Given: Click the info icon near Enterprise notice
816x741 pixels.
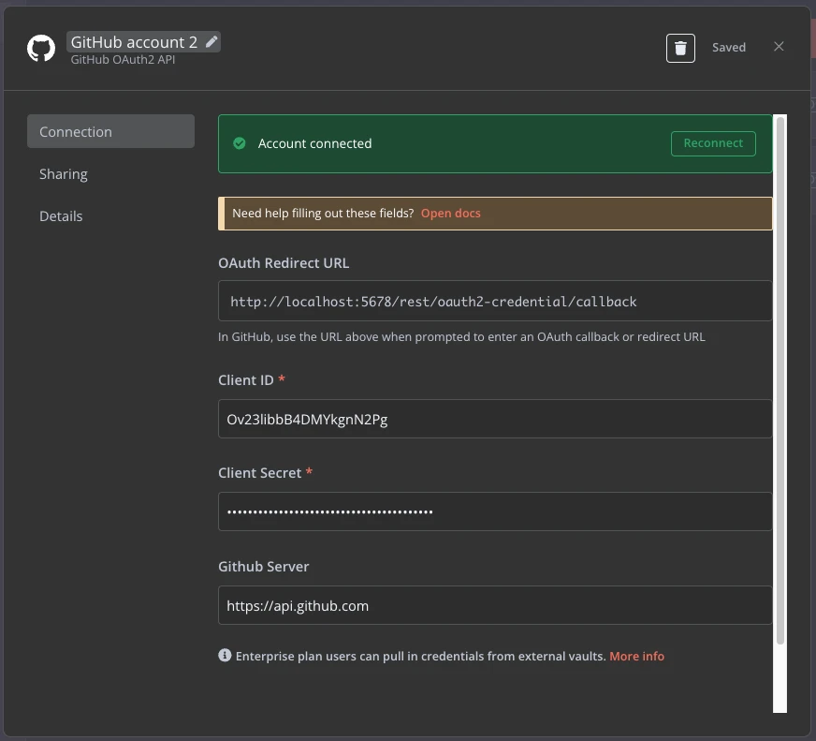Looking at the screenshot, I should [225, 655].
